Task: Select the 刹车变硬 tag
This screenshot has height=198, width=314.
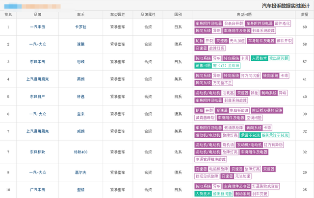Action: tap(260, 194)
